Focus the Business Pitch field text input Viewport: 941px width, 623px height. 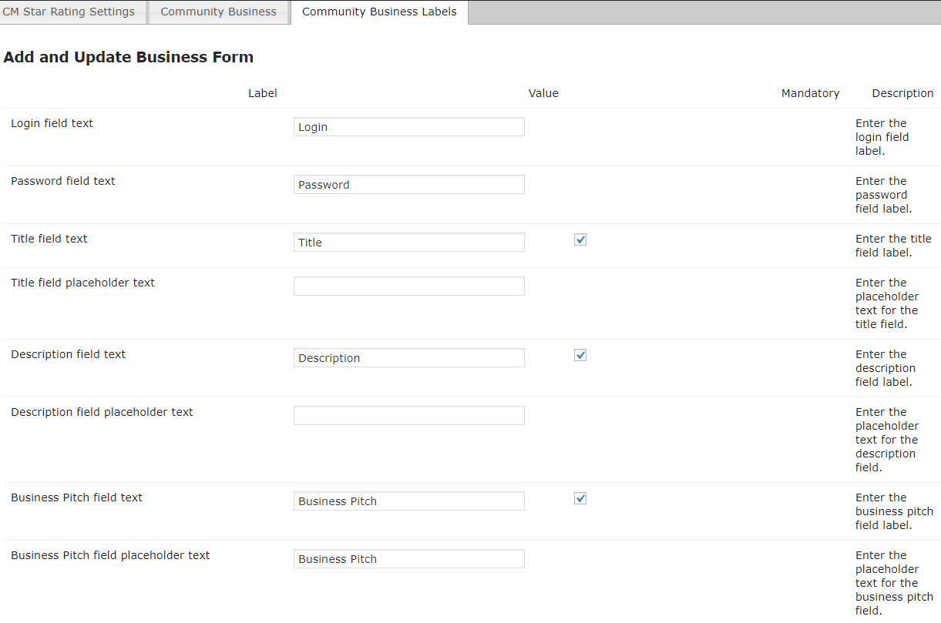[408, 501]
